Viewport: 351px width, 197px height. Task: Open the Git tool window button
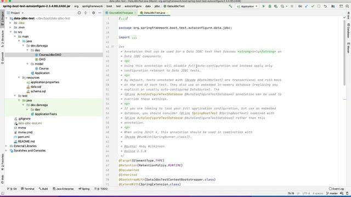pos(12,189)
